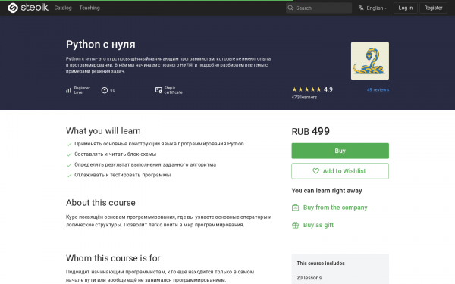
Task: Click the Register button
Action: 433,8
